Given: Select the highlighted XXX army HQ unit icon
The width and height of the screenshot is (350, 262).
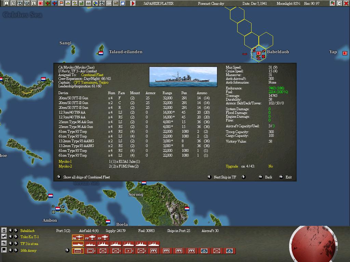Looking at the screenshot, I should tap(78, 251).
